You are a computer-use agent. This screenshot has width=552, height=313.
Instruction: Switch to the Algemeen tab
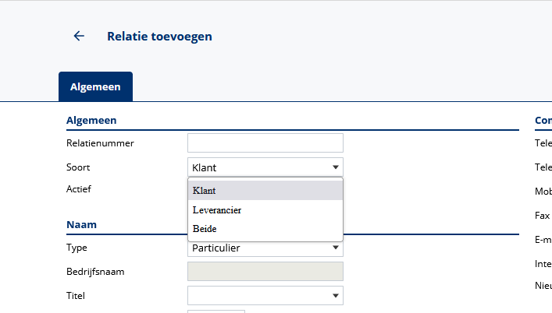(x=95, y=87)
